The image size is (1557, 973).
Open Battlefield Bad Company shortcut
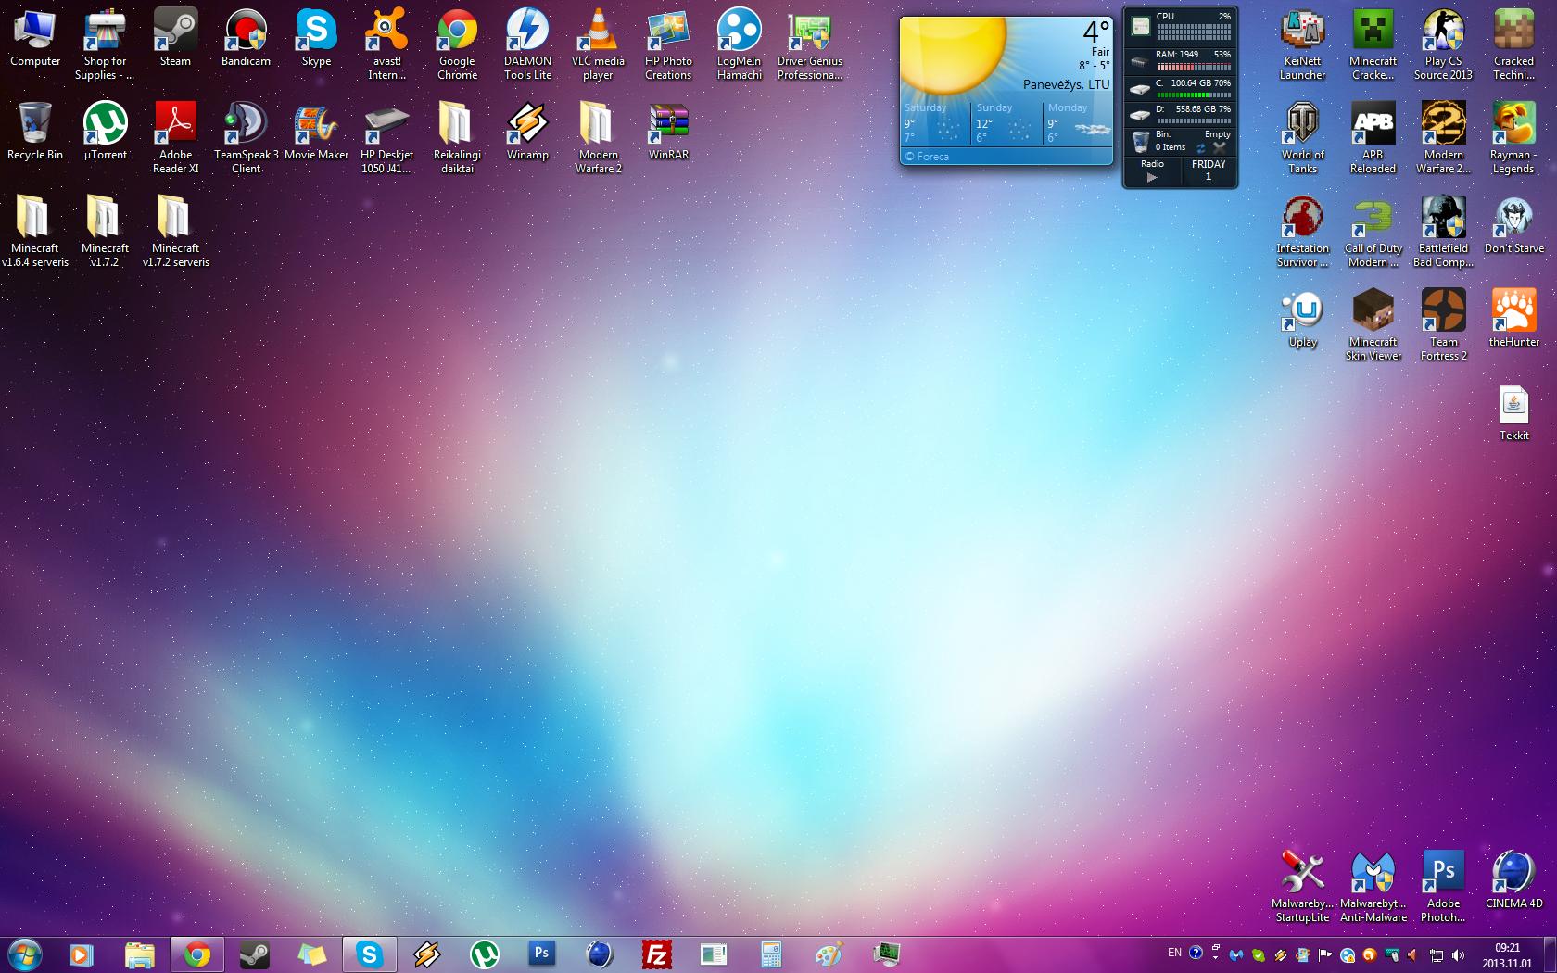click(x=1443, y=231)
